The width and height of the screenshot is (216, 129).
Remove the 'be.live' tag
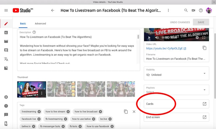[110, 119]
